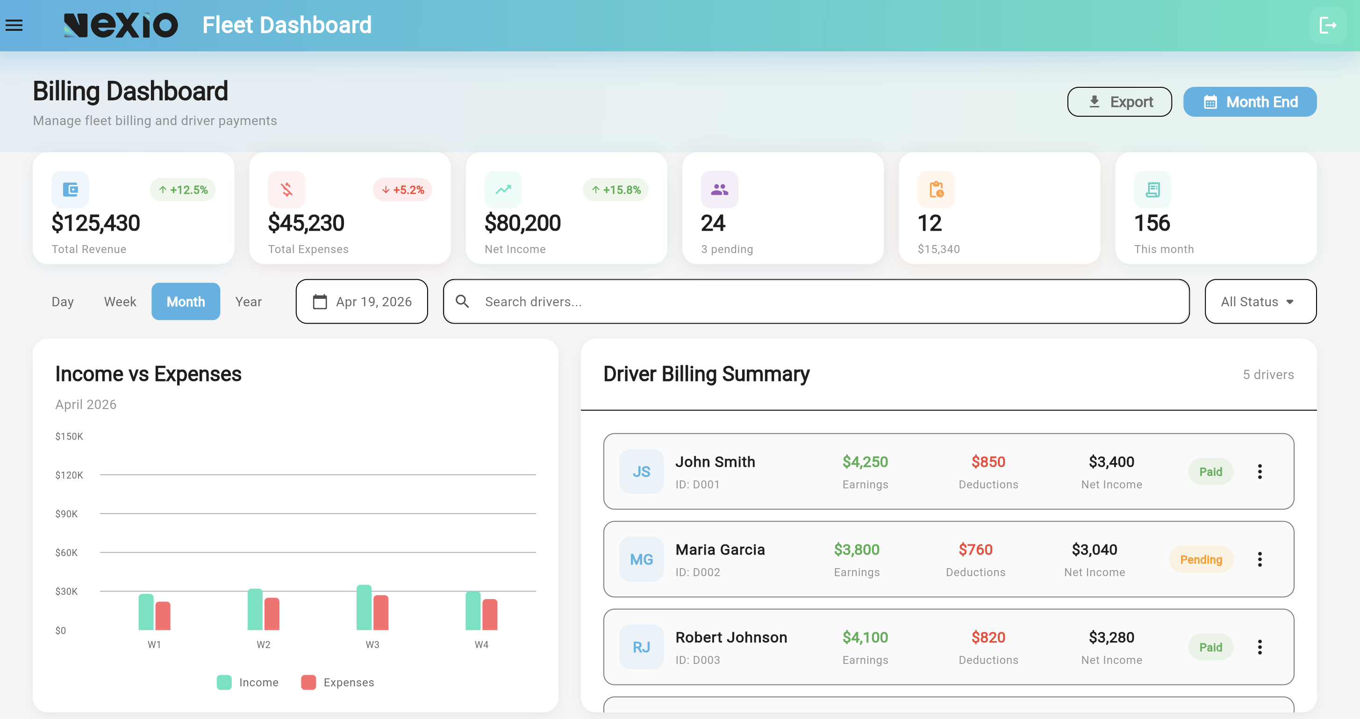The image size is (1360, 719).
Task: Open the hamburger navigation menu
Action: pos(14,25)
